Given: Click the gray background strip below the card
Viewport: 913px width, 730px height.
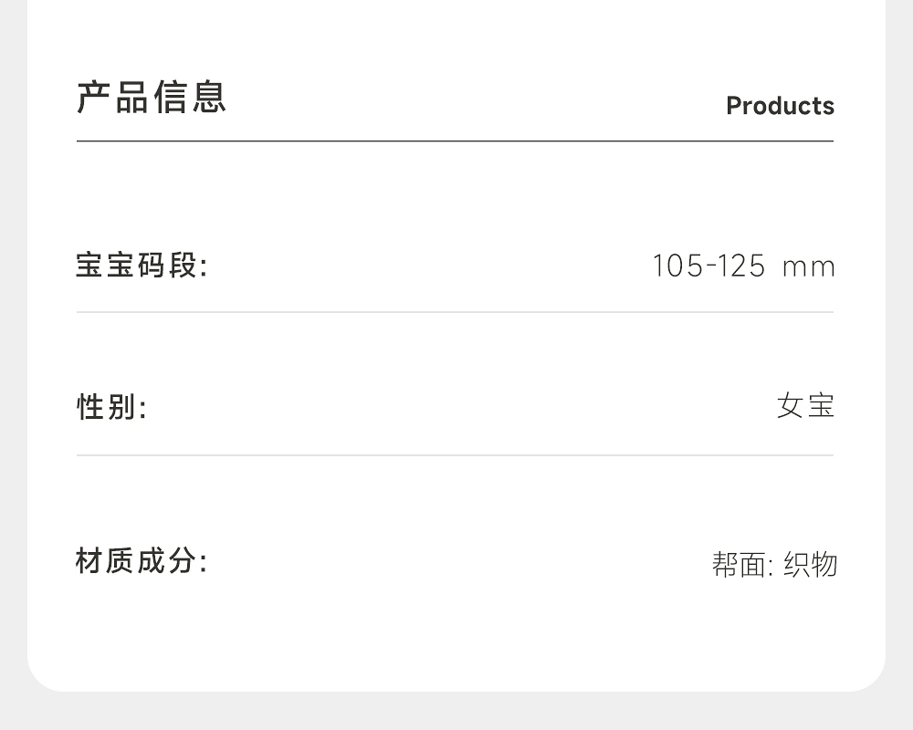Looking at the screenshot, I should click(x=456, y=712).
